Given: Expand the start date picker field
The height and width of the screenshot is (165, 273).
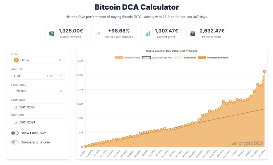Looking at the screenshot, I should point(38,107).
